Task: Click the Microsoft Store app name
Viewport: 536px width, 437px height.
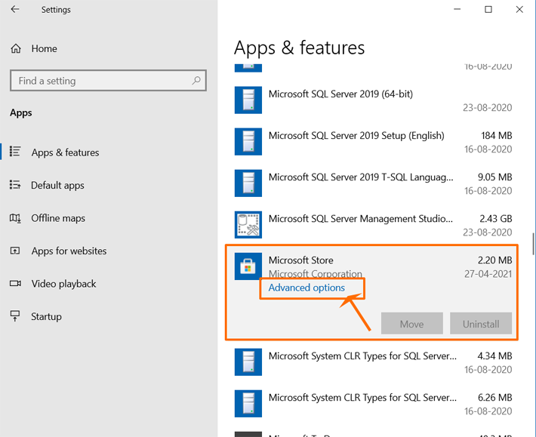Action: (300, 260)
